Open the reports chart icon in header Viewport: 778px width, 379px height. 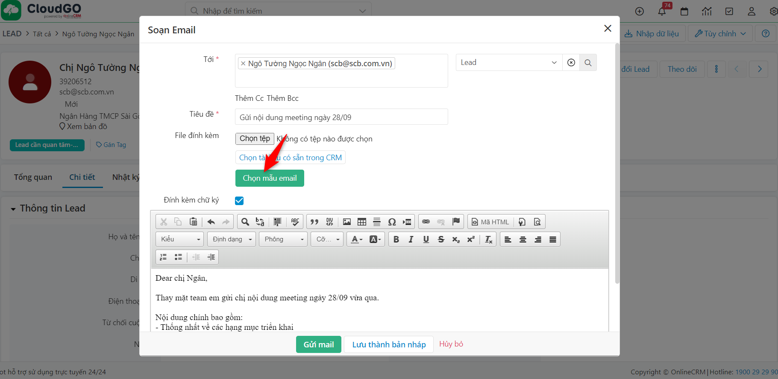click(x=707, y=11)
